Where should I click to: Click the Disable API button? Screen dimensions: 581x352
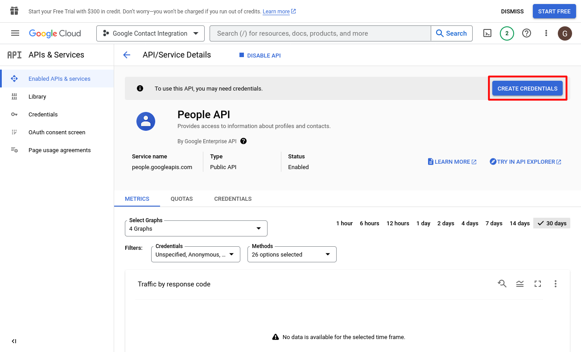tap(260, 55)
